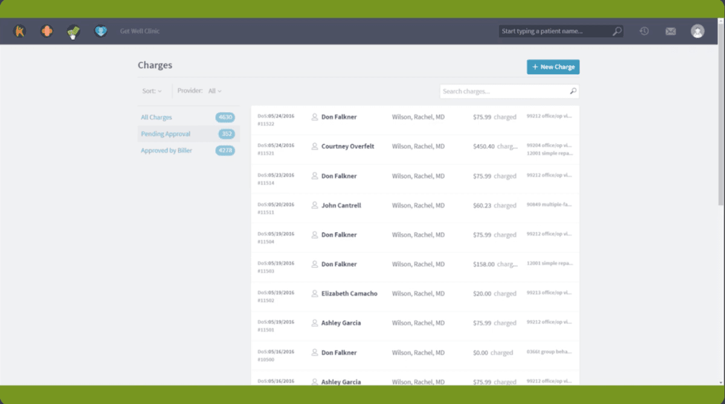Click the search charges magnifier icon
725x404 pixels.
[573, 91]
